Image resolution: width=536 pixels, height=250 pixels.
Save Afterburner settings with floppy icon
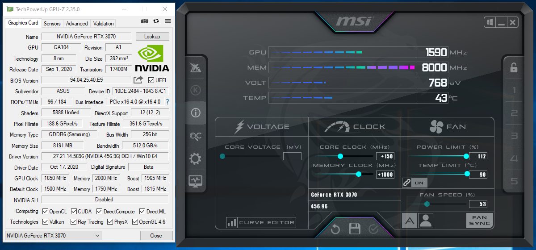click(355, 229)
